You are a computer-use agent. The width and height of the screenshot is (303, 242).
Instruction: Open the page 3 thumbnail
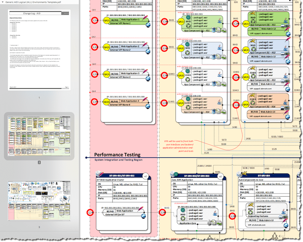[x=39, y=201]
